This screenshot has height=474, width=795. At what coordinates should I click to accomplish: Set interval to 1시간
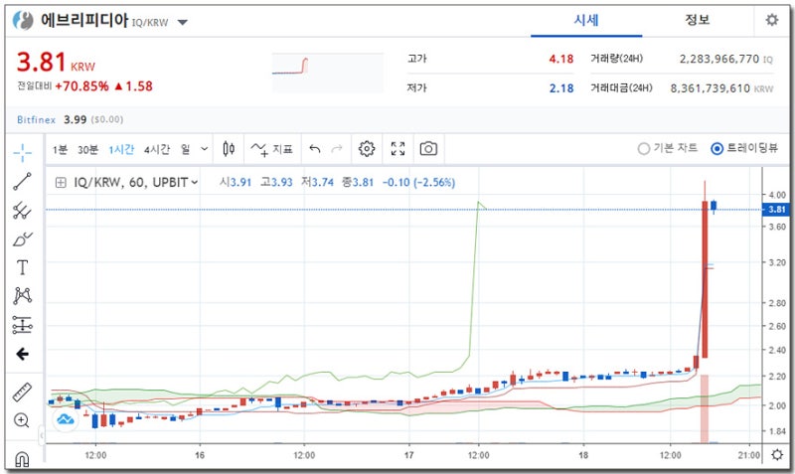pyautogui.click(x=121, y=149)
